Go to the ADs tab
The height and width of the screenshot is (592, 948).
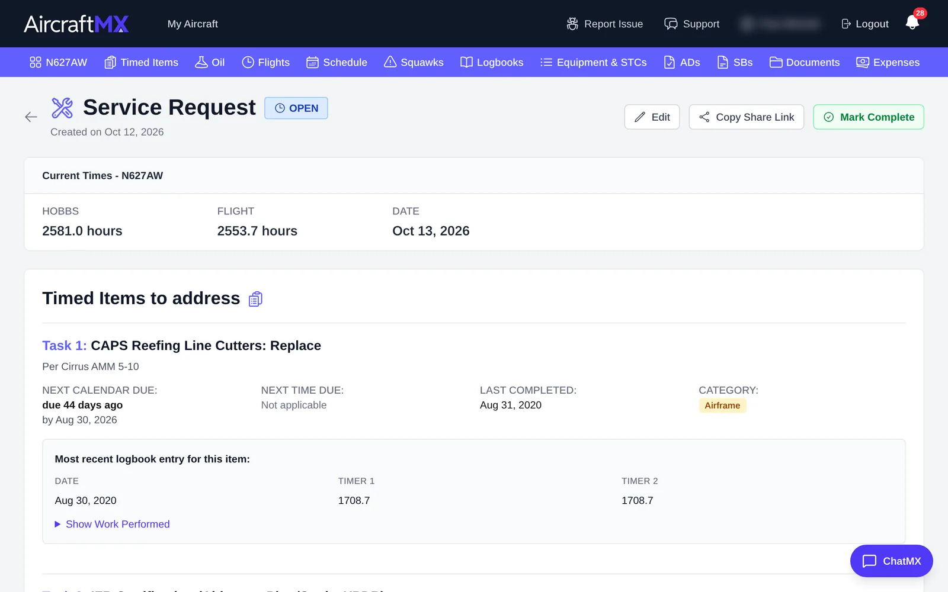[x=682, y=62]
